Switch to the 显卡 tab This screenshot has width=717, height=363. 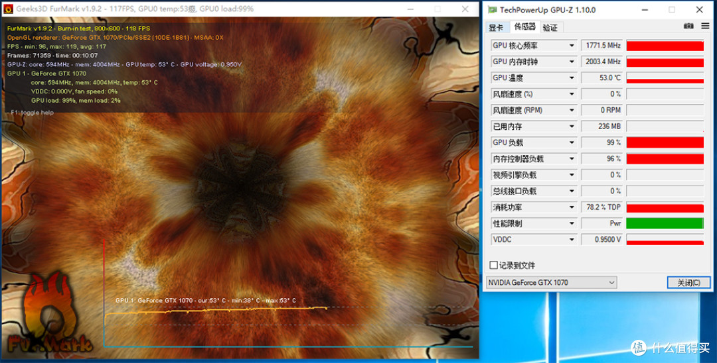pos(496,28)
